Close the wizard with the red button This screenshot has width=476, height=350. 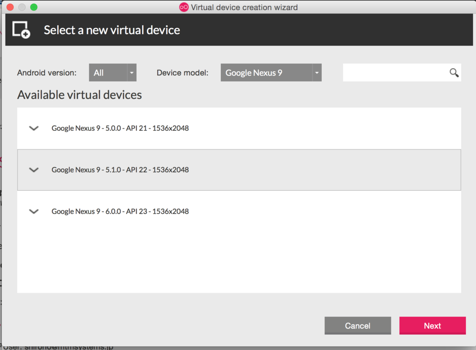pyautogui.click(x=10, y=7)
